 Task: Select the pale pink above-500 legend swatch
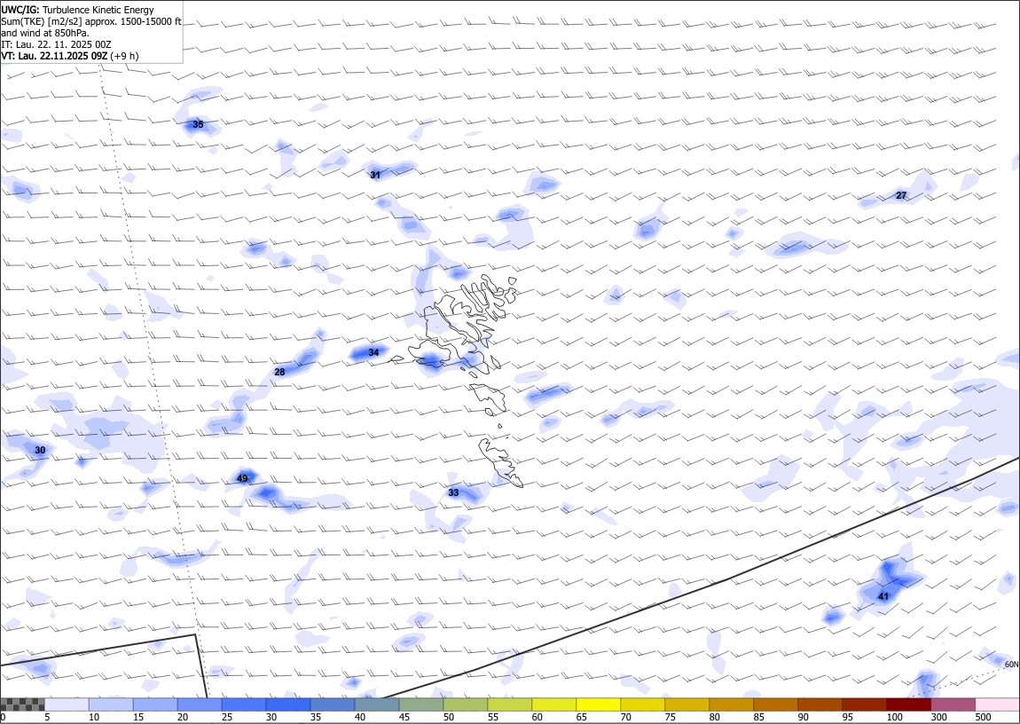(997, 704)
